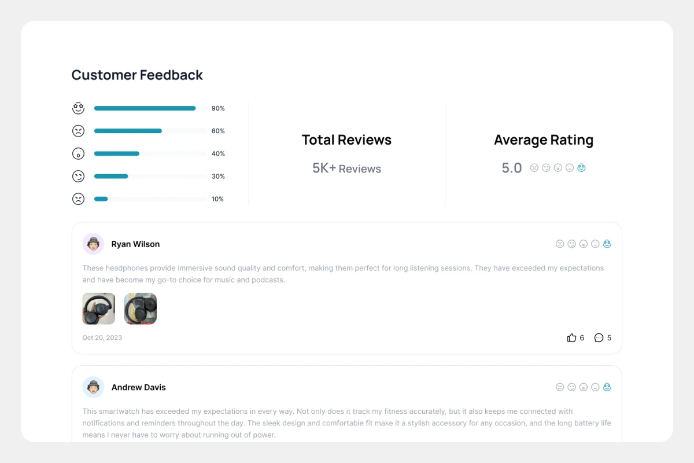Viewport: 694px width, 463px height.
Task: Open the Ryan Wilson reviewer name
Action: (x=135, y=244)
